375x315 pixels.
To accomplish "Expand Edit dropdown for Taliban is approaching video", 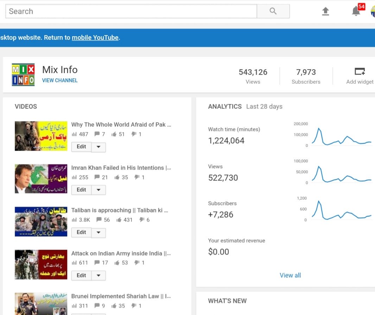I will (98, 232).
